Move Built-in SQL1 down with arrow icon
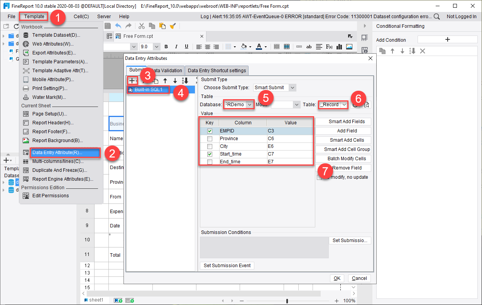This screenshot has height=305, width=482. 175,81
